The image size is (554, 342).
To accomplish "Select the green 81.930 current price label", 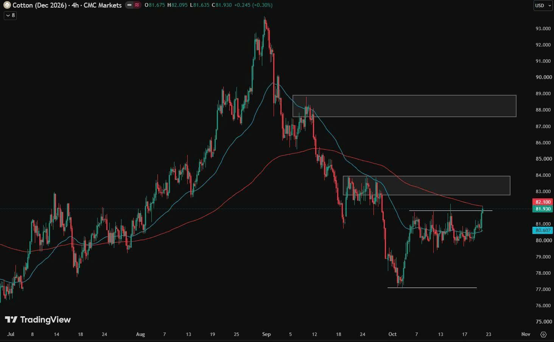I will pos(543,209).
